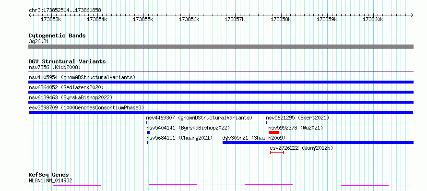Open variant esv2726222 (Wong2012b) label

301,148
